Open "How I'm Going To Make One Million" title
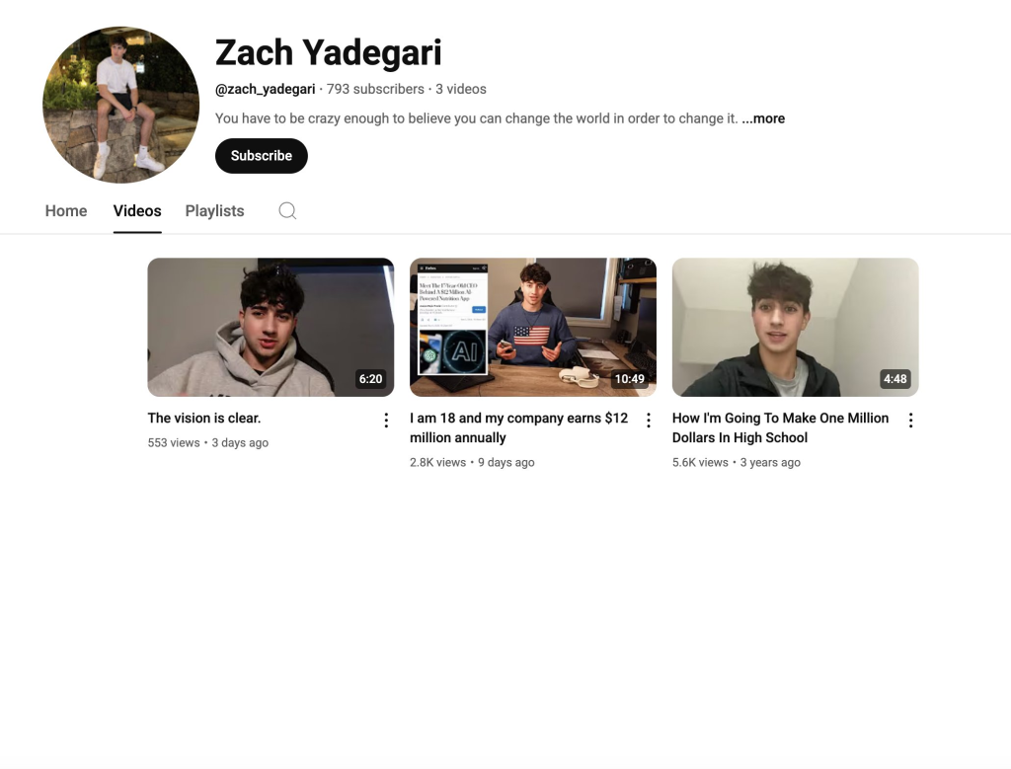 click(780, 427)
